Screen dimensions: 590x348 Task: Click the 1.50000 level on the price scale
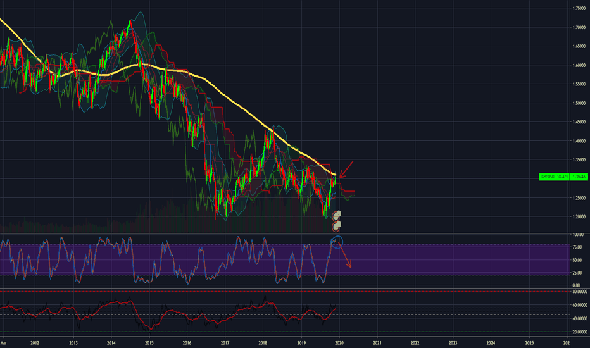578,103
